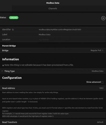Open the Read Transform default setting
The image size is (106, 125).
(x=100, y=122)
